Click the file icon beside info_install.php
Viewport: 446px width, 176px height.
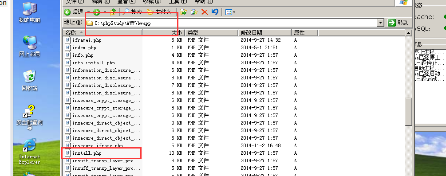pos(68,63)
